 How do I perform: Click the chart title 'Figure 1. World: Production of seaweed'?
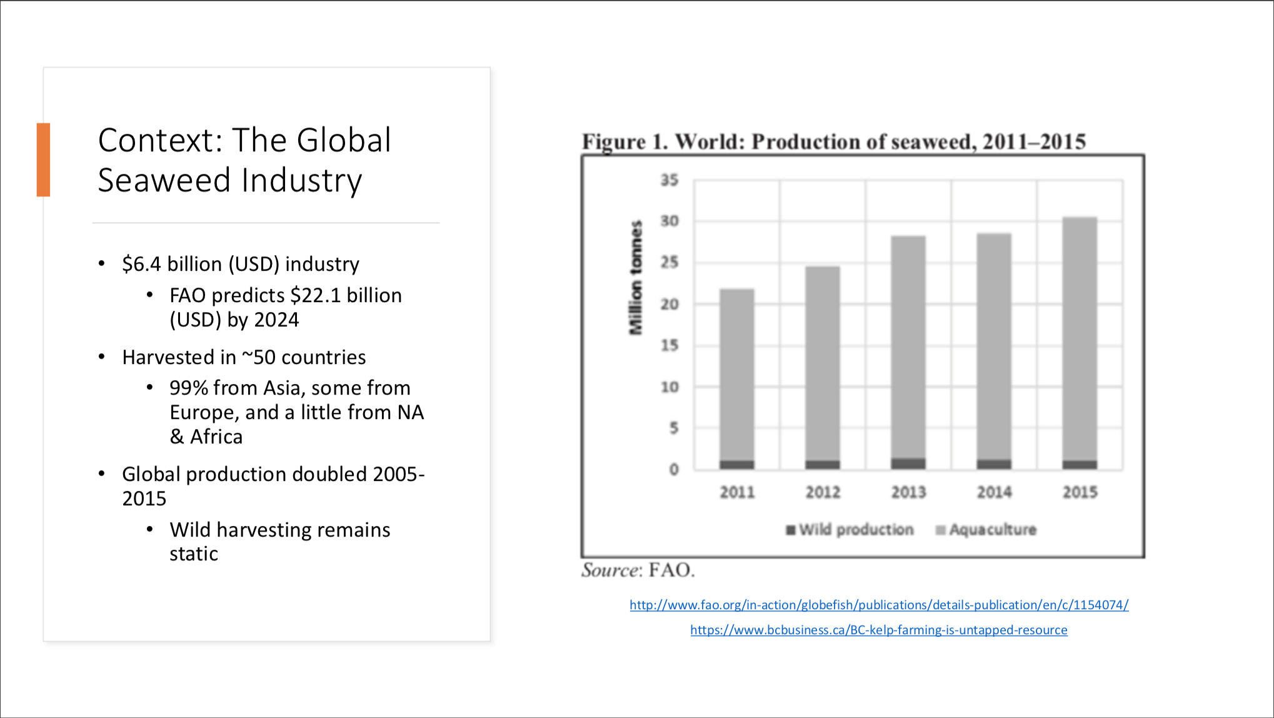tap(833, 141)
